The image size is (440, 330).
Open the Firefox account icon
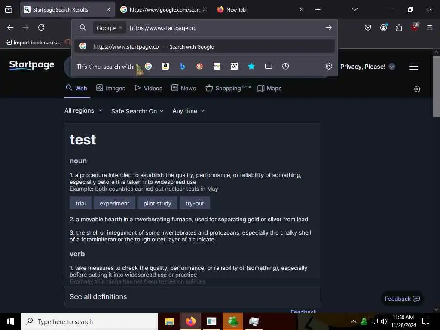point(383,27)
